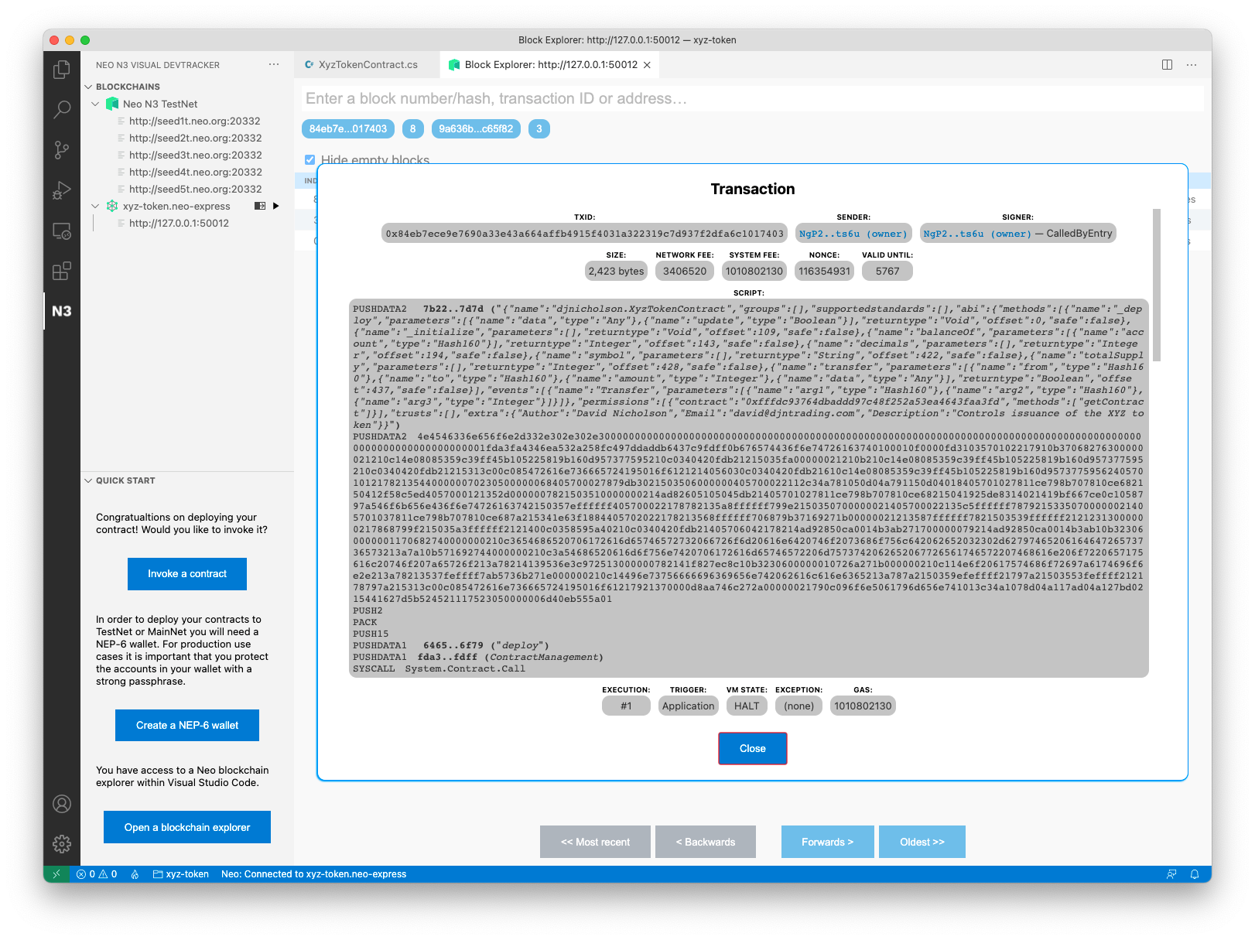This screenshot has width=1255, height=940.
Task: Select the N3 Neo activity bar icon
Action: click(62, 311)
